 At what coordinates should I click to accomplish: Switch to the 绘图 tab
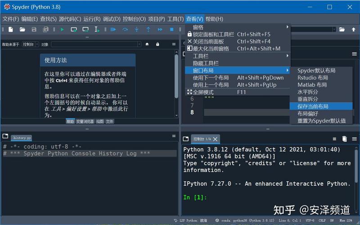pyautogui.click(x=99, y=121)
